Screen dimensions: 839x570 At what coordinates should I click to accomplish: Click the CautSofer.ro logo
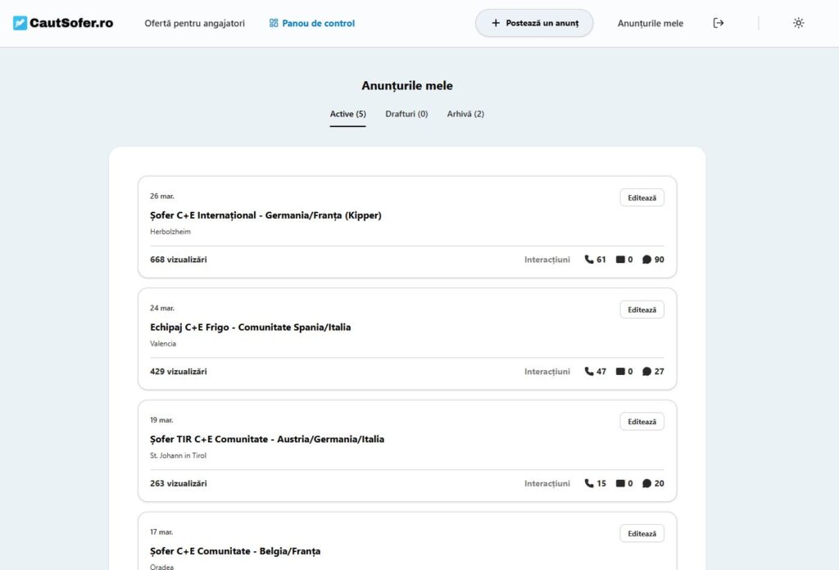point(63,23)
